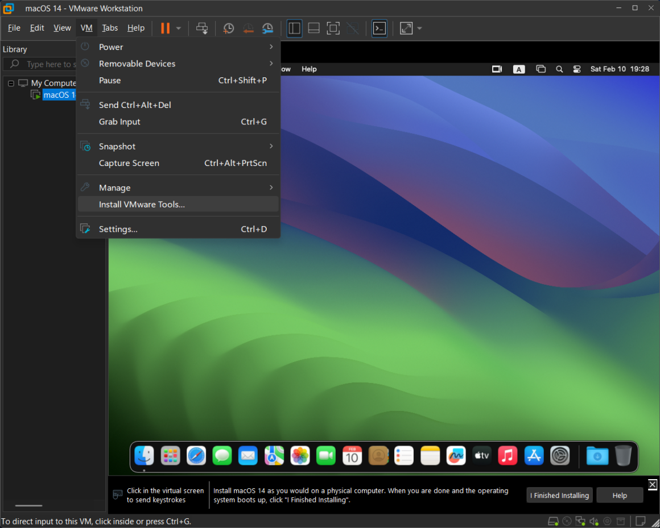Expand the Snapshot submenu

pyautogui.click(x=179, y=146)
